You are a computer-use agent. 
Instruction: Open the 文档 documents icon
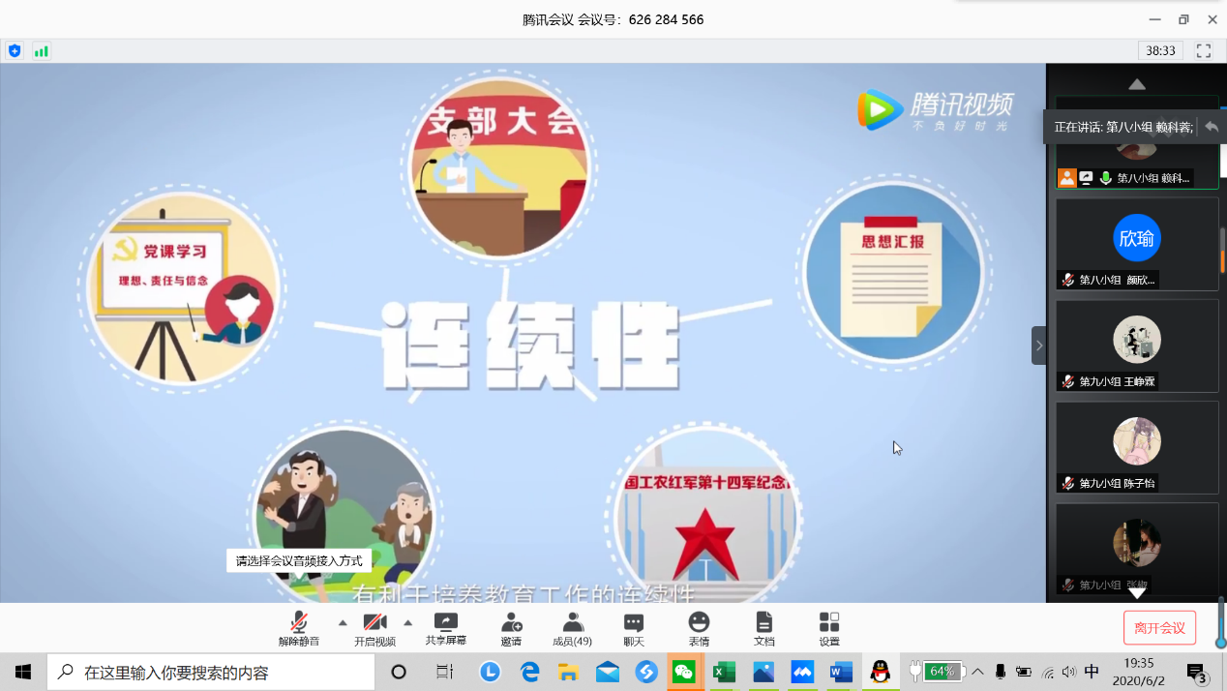click(763, 627)
